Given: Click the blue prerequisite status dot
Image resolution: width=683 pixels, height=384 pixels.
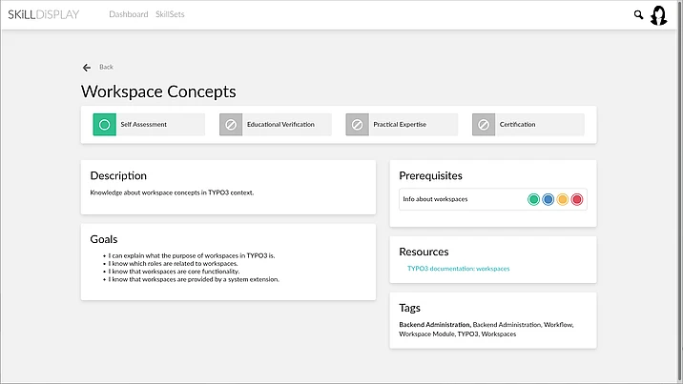Looking at the screenshot, I should coord(548,199).
